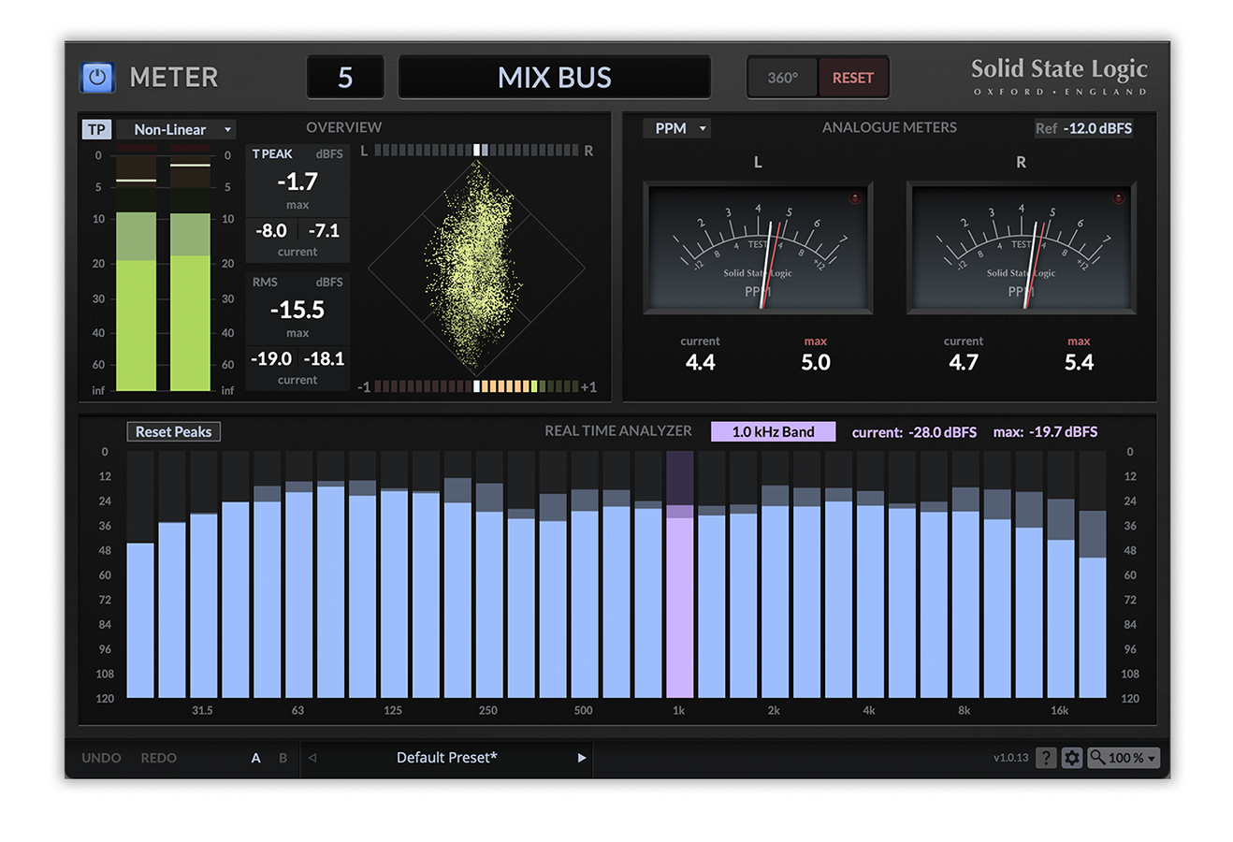The image size is (1233, 842).
Task: Click the right analogue PPM meter
Action: [x=1022, y=248]
